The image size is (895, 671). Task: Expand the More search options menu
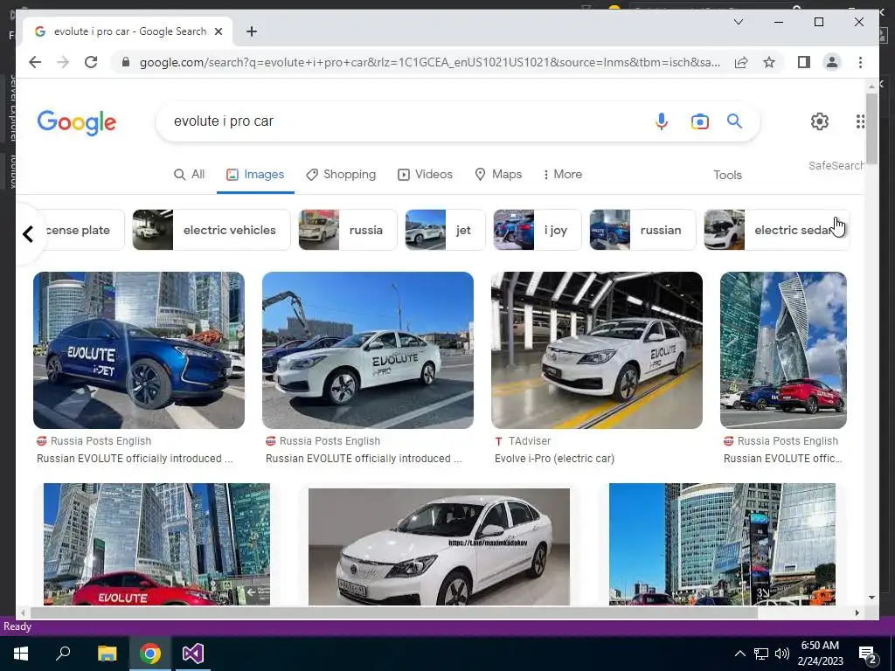[563, 174]
